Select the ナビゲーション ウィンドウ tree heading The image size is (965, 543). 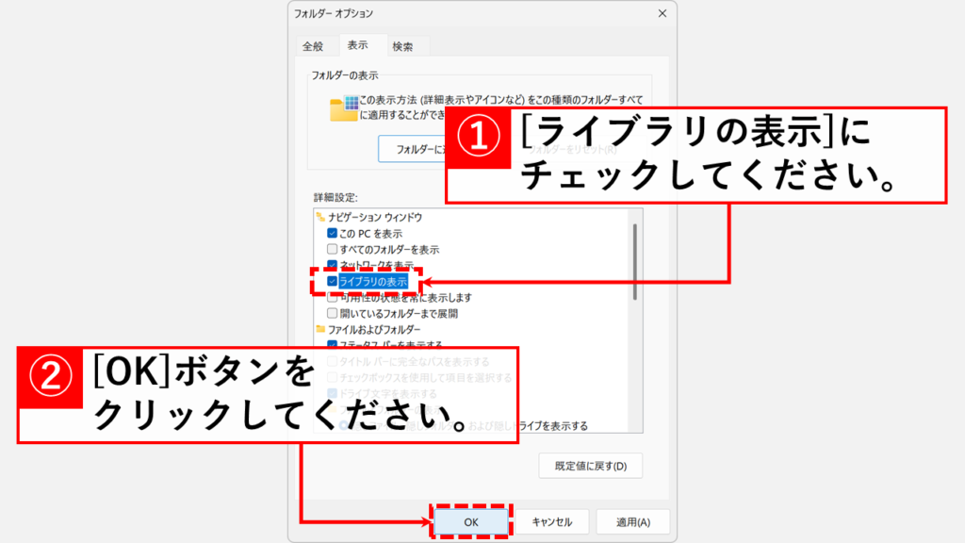[x=375, y=218]
